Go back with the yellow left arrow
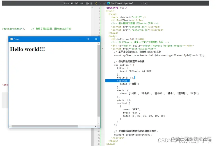The height and width of the screenshot is (146, 216). (96, 3)
